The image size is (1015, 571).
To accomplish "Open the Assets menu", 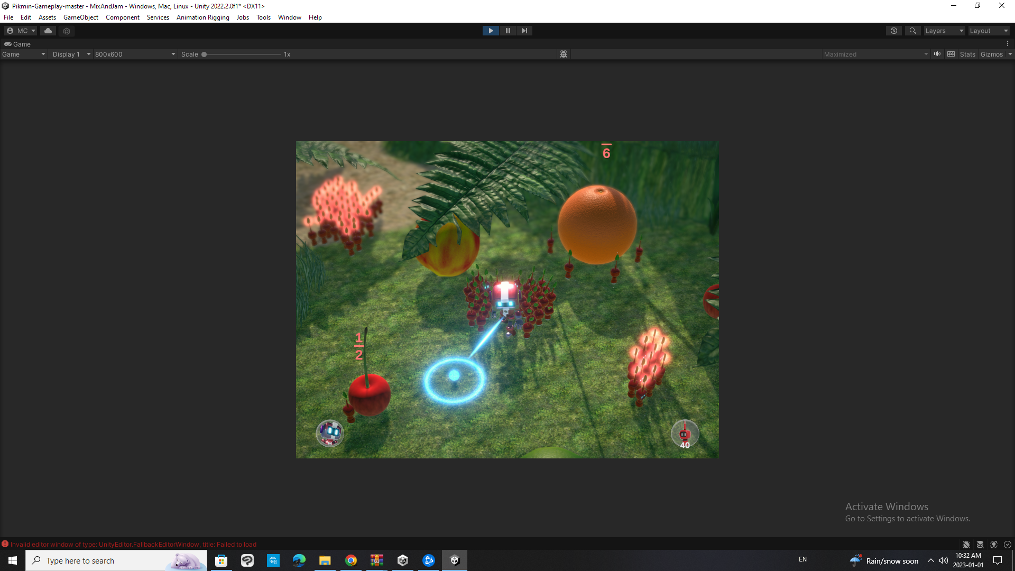I will point(47,17).
